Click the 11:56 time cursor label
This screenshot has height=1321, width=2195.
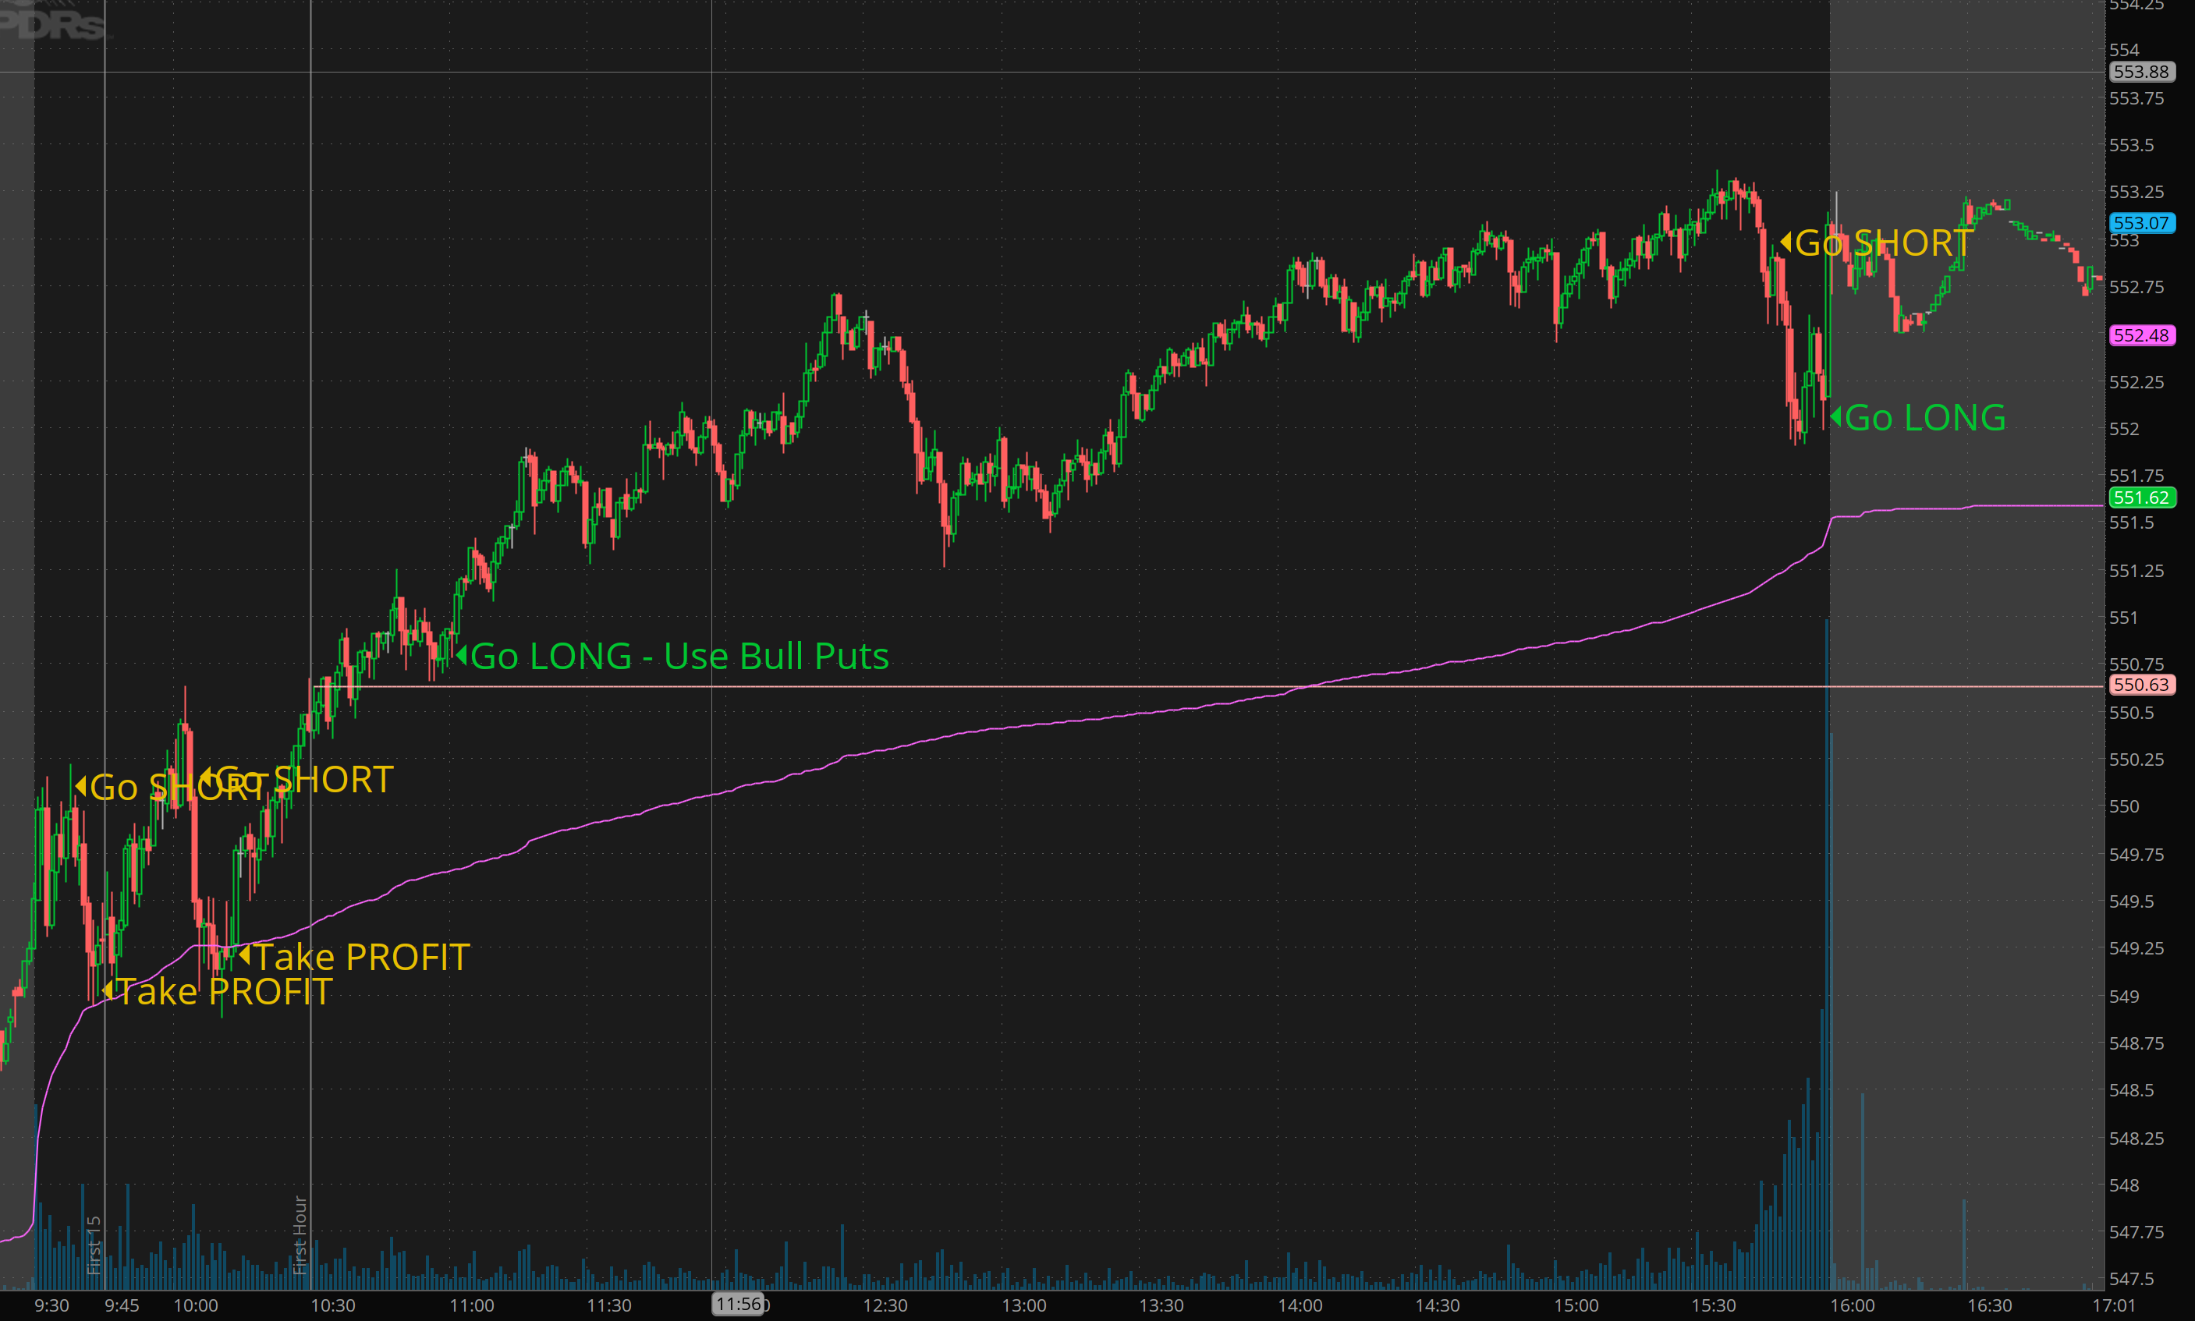click(738, 1304)
